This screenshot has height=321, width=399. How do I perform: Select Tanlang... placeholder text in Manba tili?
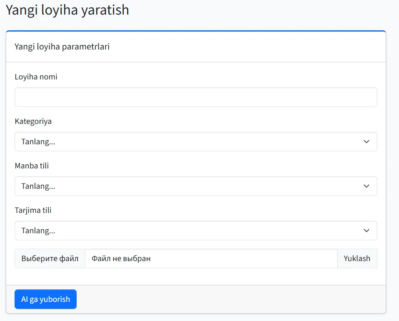pos(38,186)
